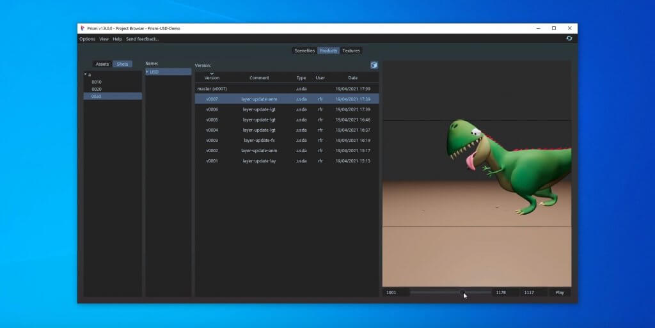Select version v0001 row
Screen dimensions: 655x328
(x=287, y=160)
